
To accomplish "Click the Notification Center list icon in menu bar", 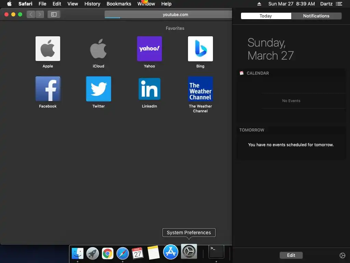I will pos(339,4).
